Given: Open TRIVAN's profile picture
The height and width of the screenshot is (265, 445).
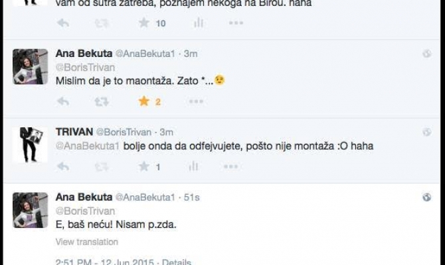Looking at the screenshot, I should 31,143.
